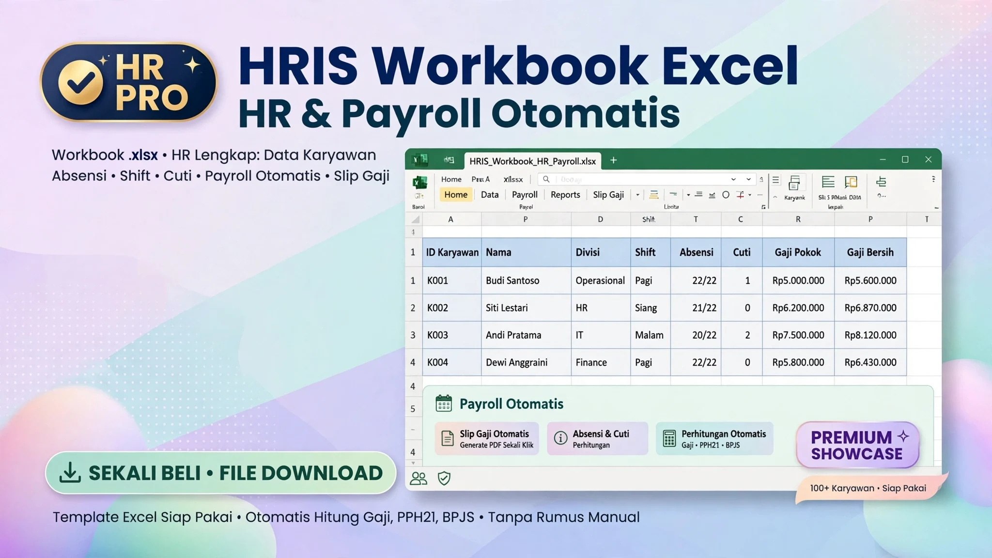992x558 pixels.
Task: Click the three-lines align icon in ribbon
Action: coord(698,194)
